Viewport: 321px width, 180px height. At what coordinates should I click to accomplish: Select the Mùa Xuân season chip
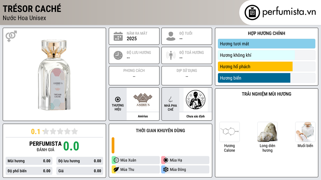(x=136, y=160)
